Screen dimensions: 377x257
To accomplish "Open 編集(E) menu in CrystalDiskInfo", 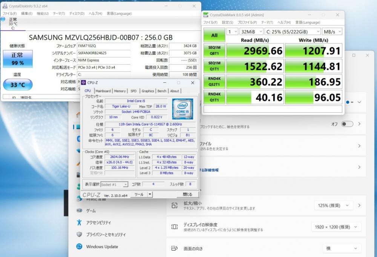I will pyautogui.click(x=27, y=14).
